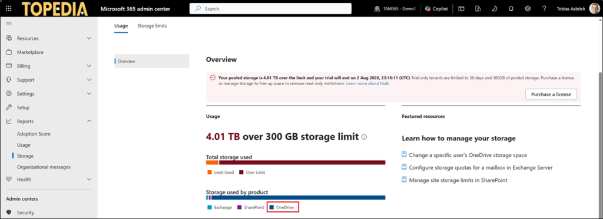Image resolution: width=603 pixels, height=219 pixels.
Task: Open Learn more about trials link
Action: (x=367, y=83)
